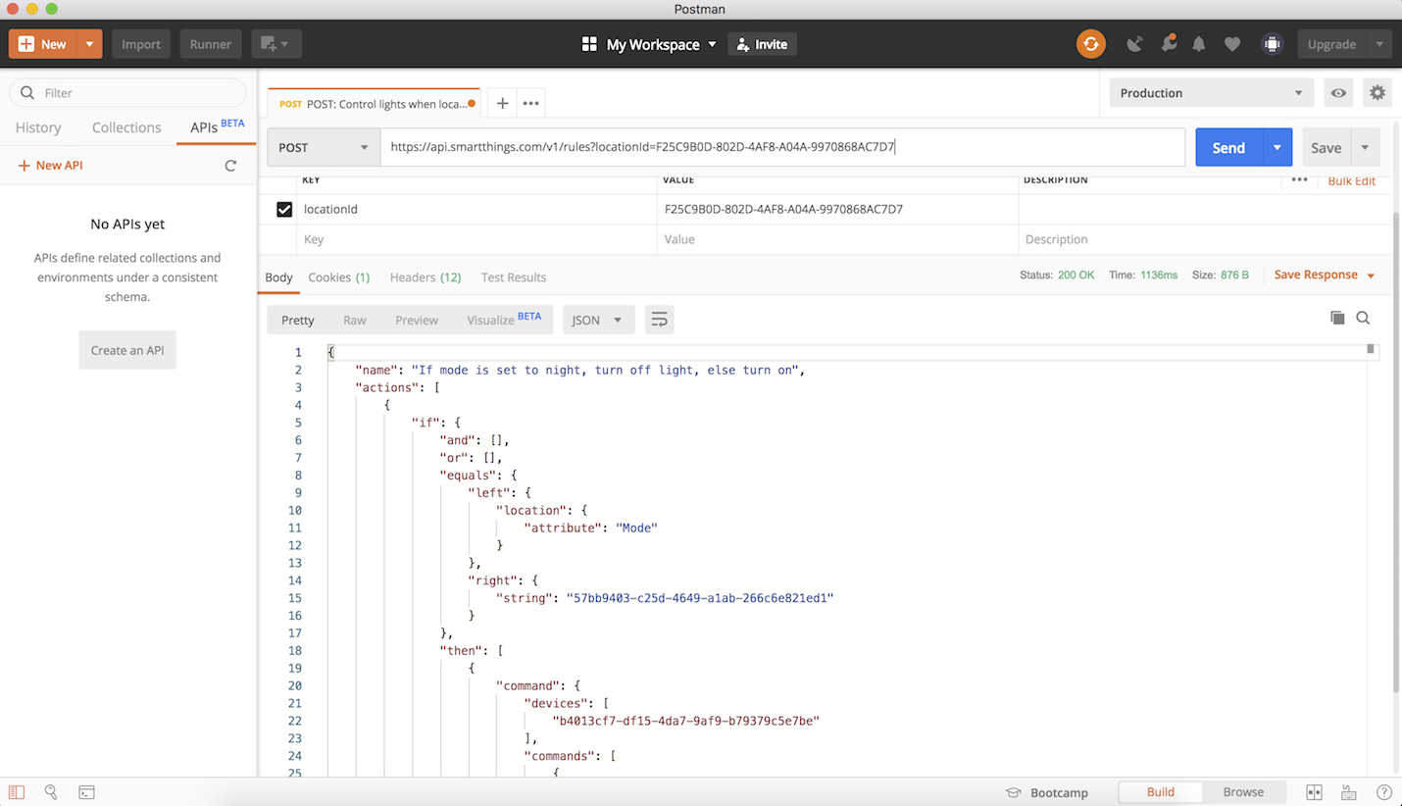
Task: Select the Visualize BETA tab
Action: (x=504, y=320)
